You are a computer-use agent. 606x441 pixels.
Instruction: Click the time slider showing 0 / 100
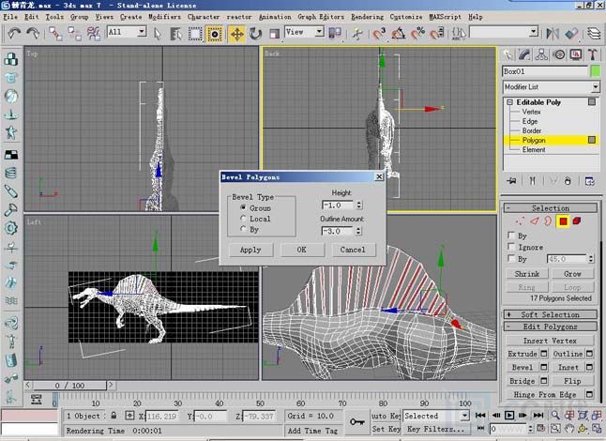tap(69, 386)
